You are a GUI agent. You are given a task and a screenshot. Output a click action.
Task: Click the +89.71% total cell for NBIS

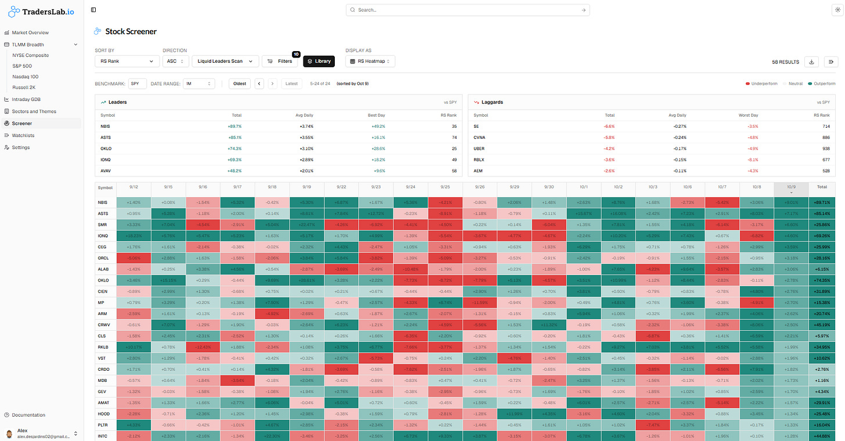point(822,202)
